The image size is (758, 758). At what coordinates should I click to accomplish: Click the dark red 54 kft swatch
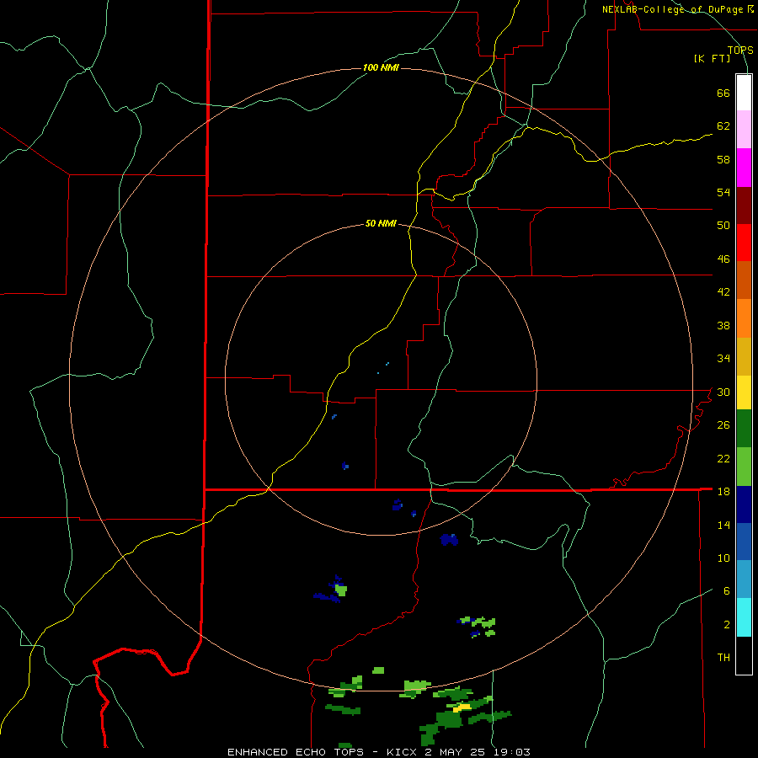744,206
